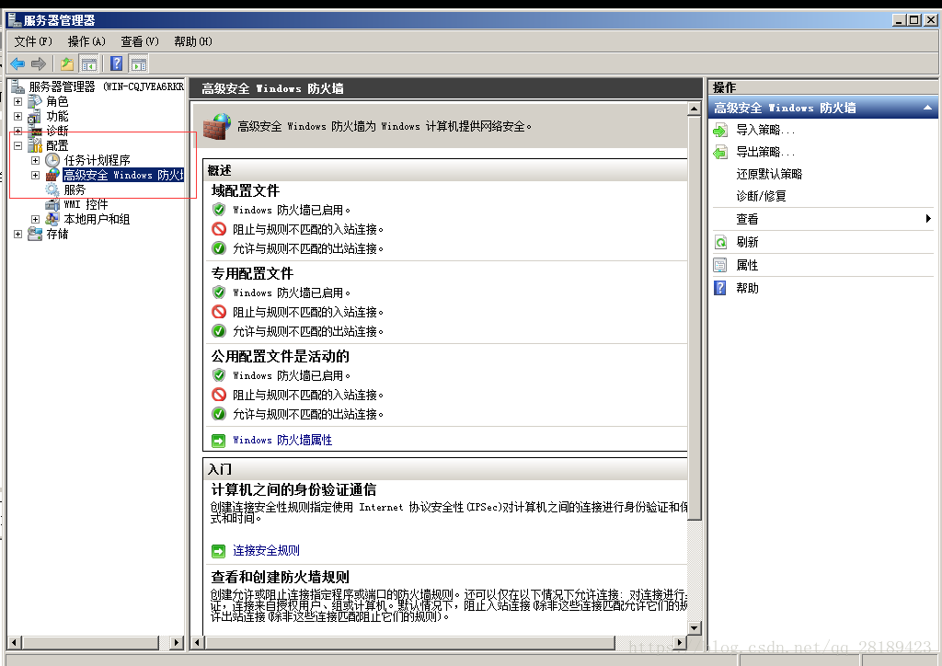The width and height of the screenshot is (942, 666).
Task: Click the Forward arrow toolbar icon
Action: (39, 63)
